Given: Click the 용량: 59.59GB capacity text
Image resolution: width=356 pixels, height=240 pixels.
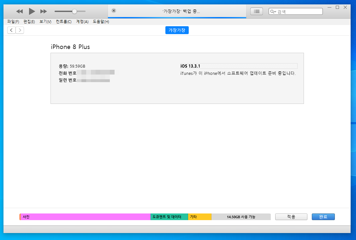Looking at the screenshot, I should click(72, 66).
